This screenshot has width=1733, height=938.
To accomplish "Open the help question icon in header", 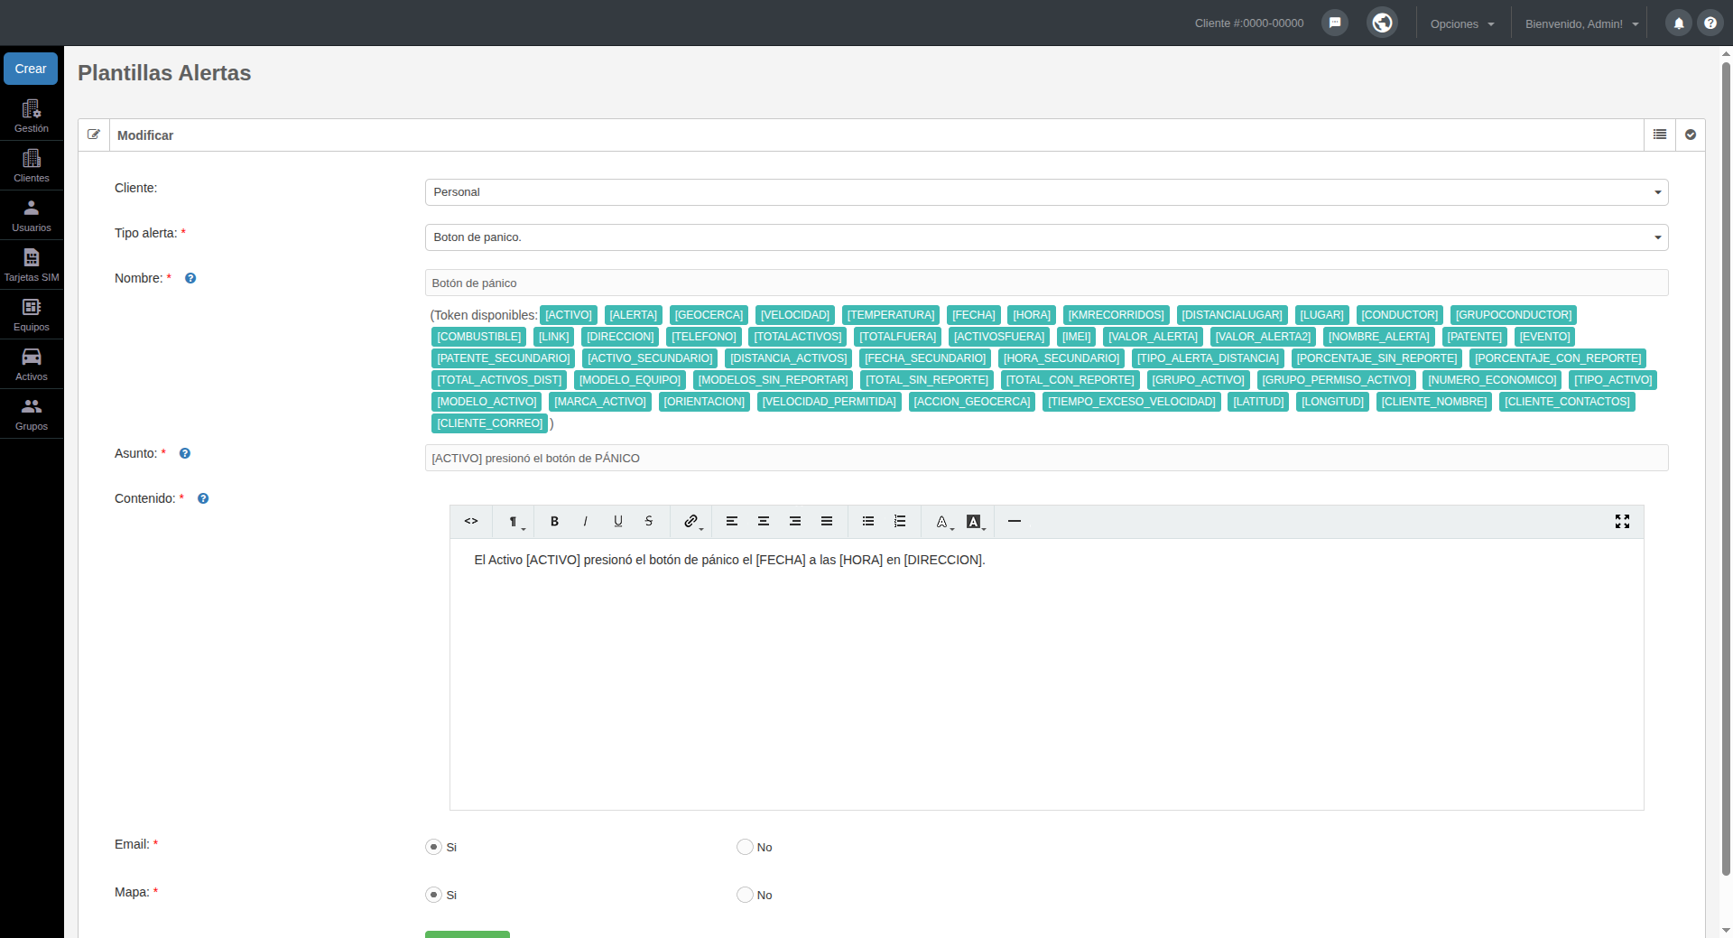I will point(1710,23).
